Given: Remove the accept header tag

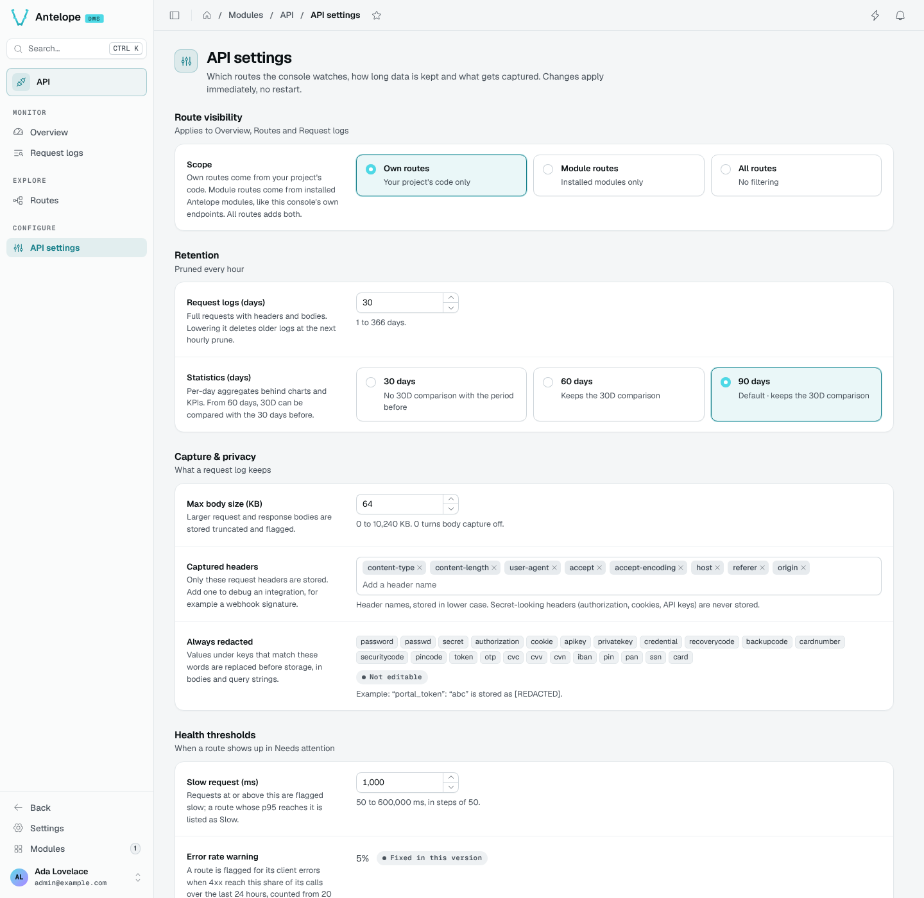Looking at the screenshot, I should pyautogui.click(x=599, y=568).
